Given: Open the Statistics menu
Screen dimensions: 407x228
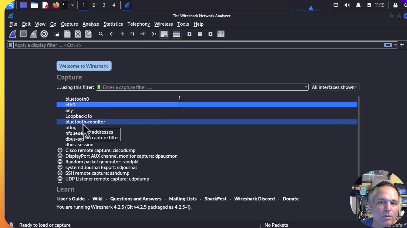Looking at the screenshot, I should (x=113, y=24).
